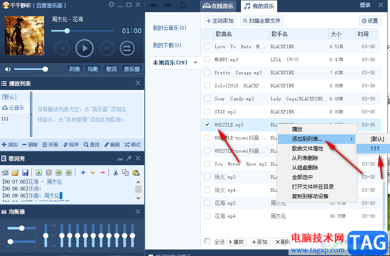The image size is (390, 256).
Task: Switch to the 在线音乐 tab
Action: tap(218, 6)
